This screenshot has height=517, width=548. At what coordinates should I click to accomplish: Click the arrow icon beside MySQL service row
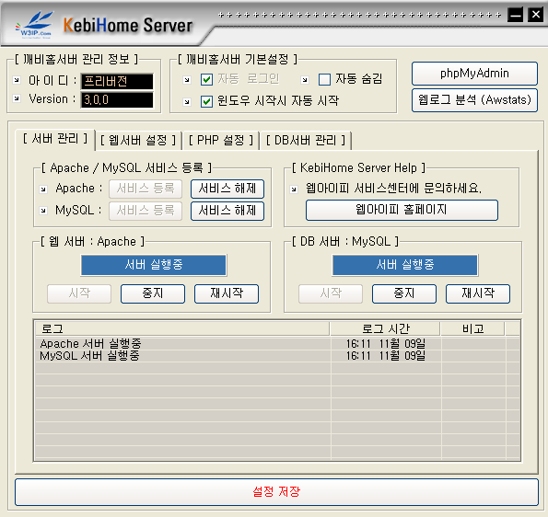point(43,211)
